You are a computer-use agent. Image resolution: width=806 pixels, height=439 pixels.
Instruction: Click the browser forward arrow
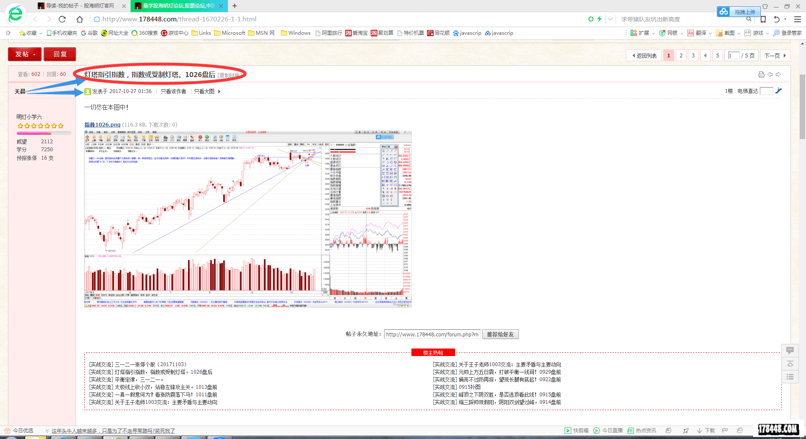pos(49,19)
